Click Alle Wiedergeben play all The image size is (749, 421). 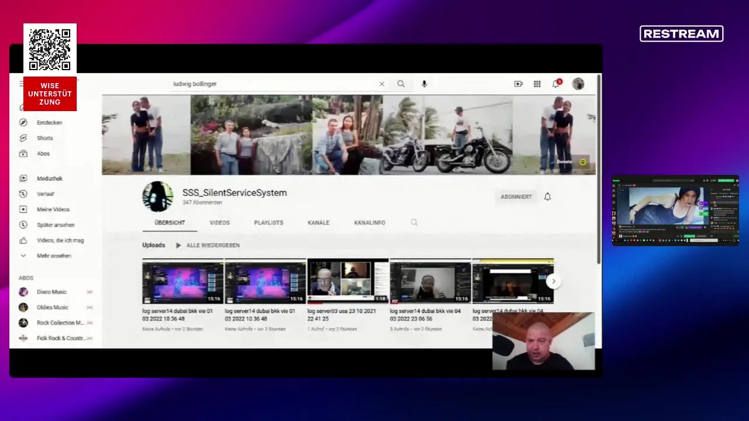(208, 246)
